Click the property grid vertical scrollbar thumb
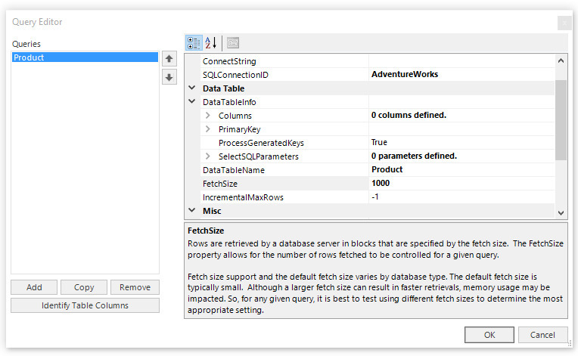578x356 pixels. (561, 120)
